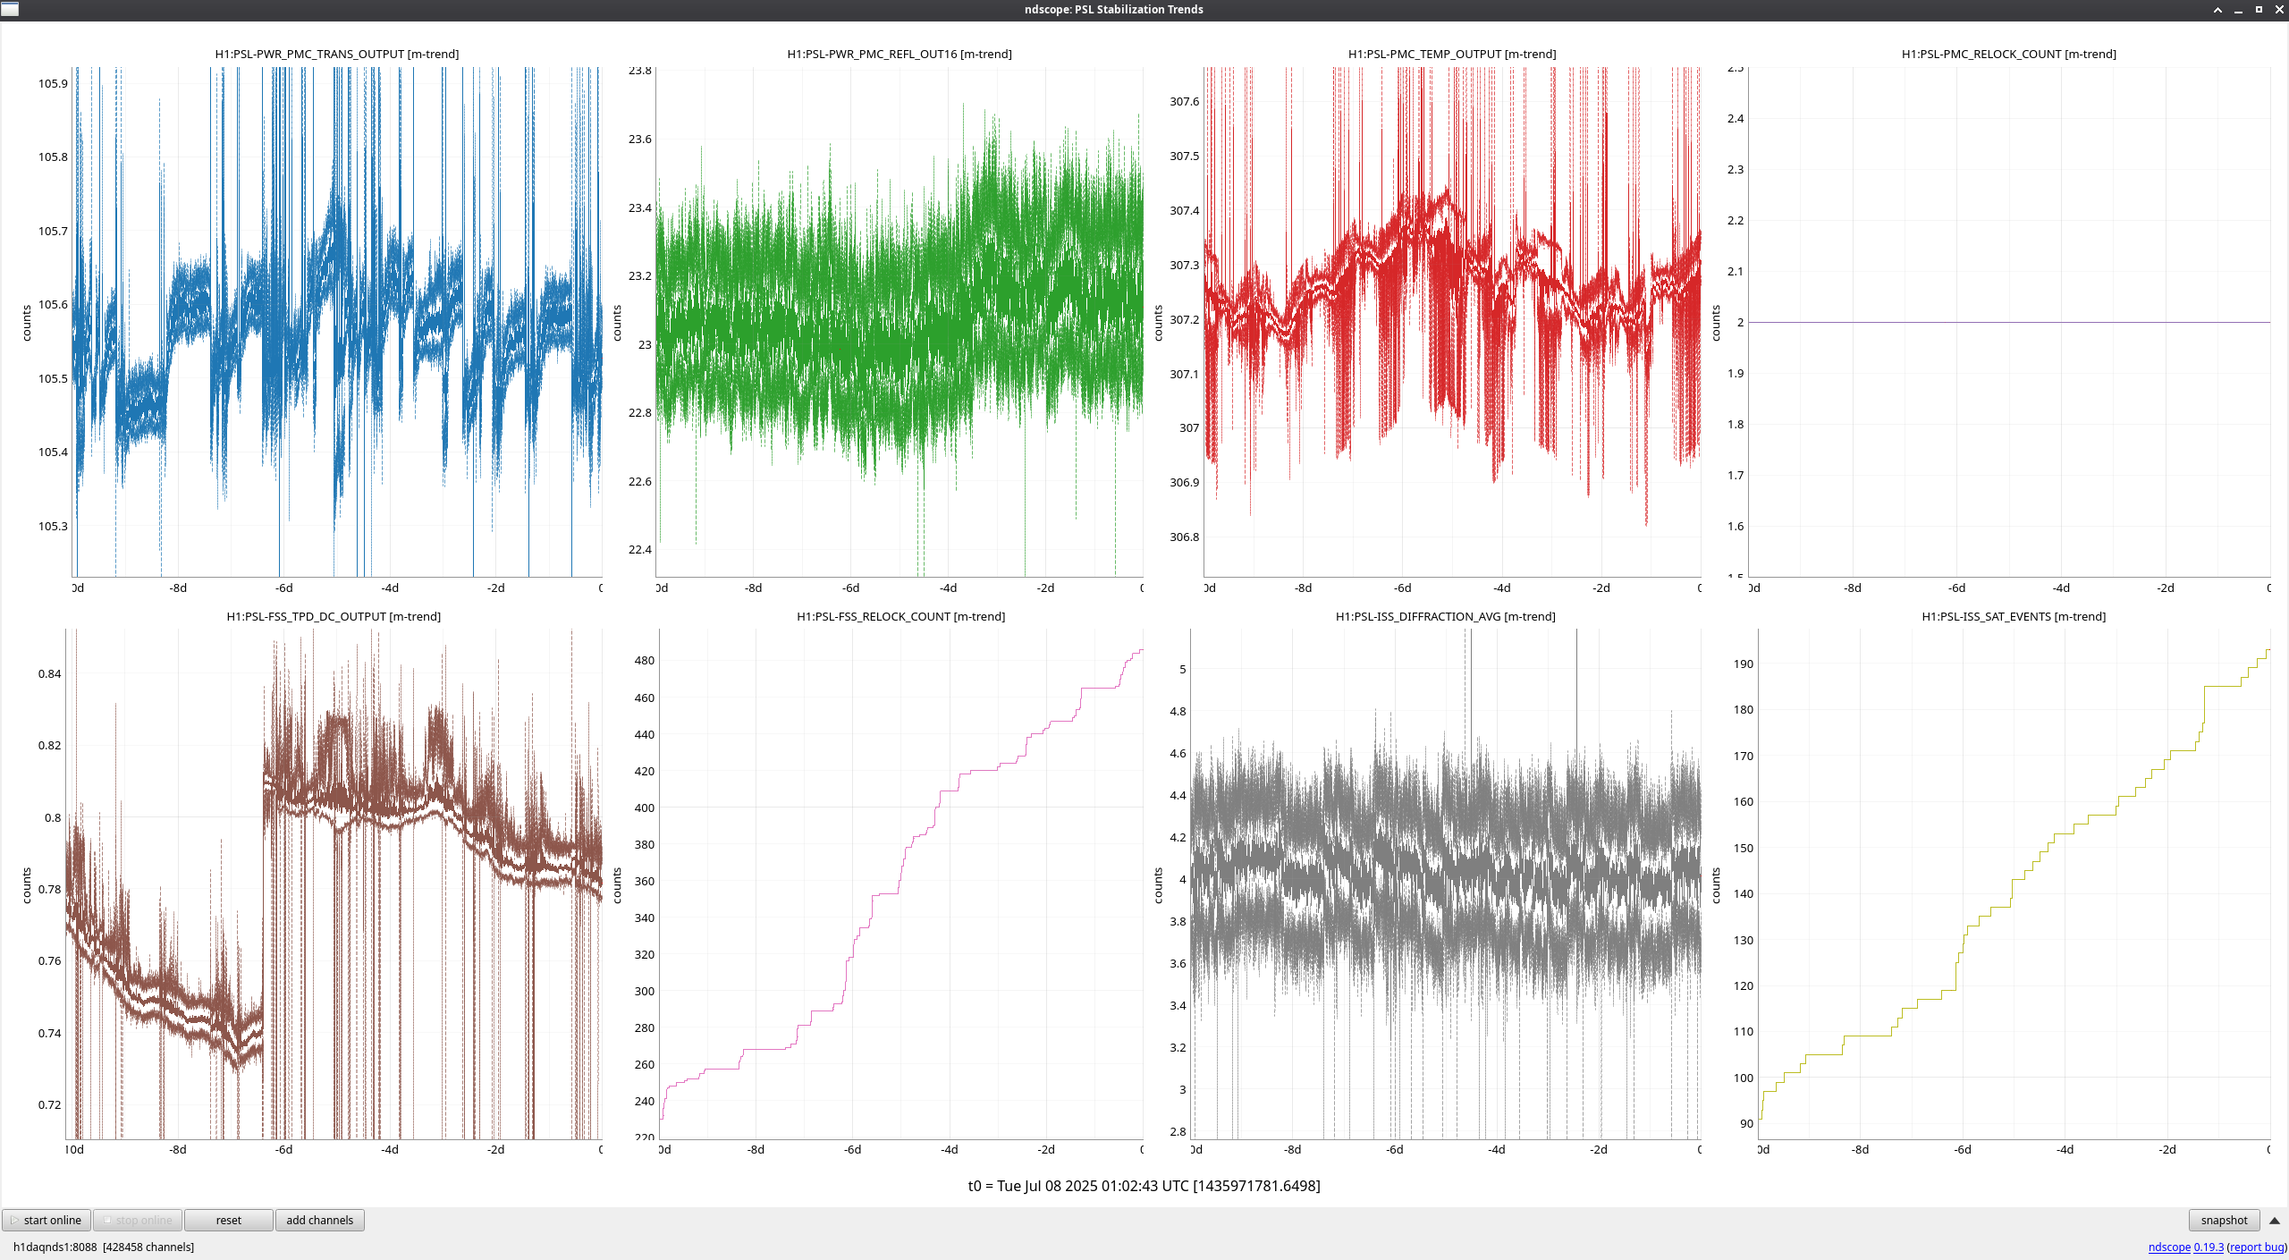Screen dimensions: 2289x1260
Task: Click the ndscope title bar text
Action: pos(1113,9)
